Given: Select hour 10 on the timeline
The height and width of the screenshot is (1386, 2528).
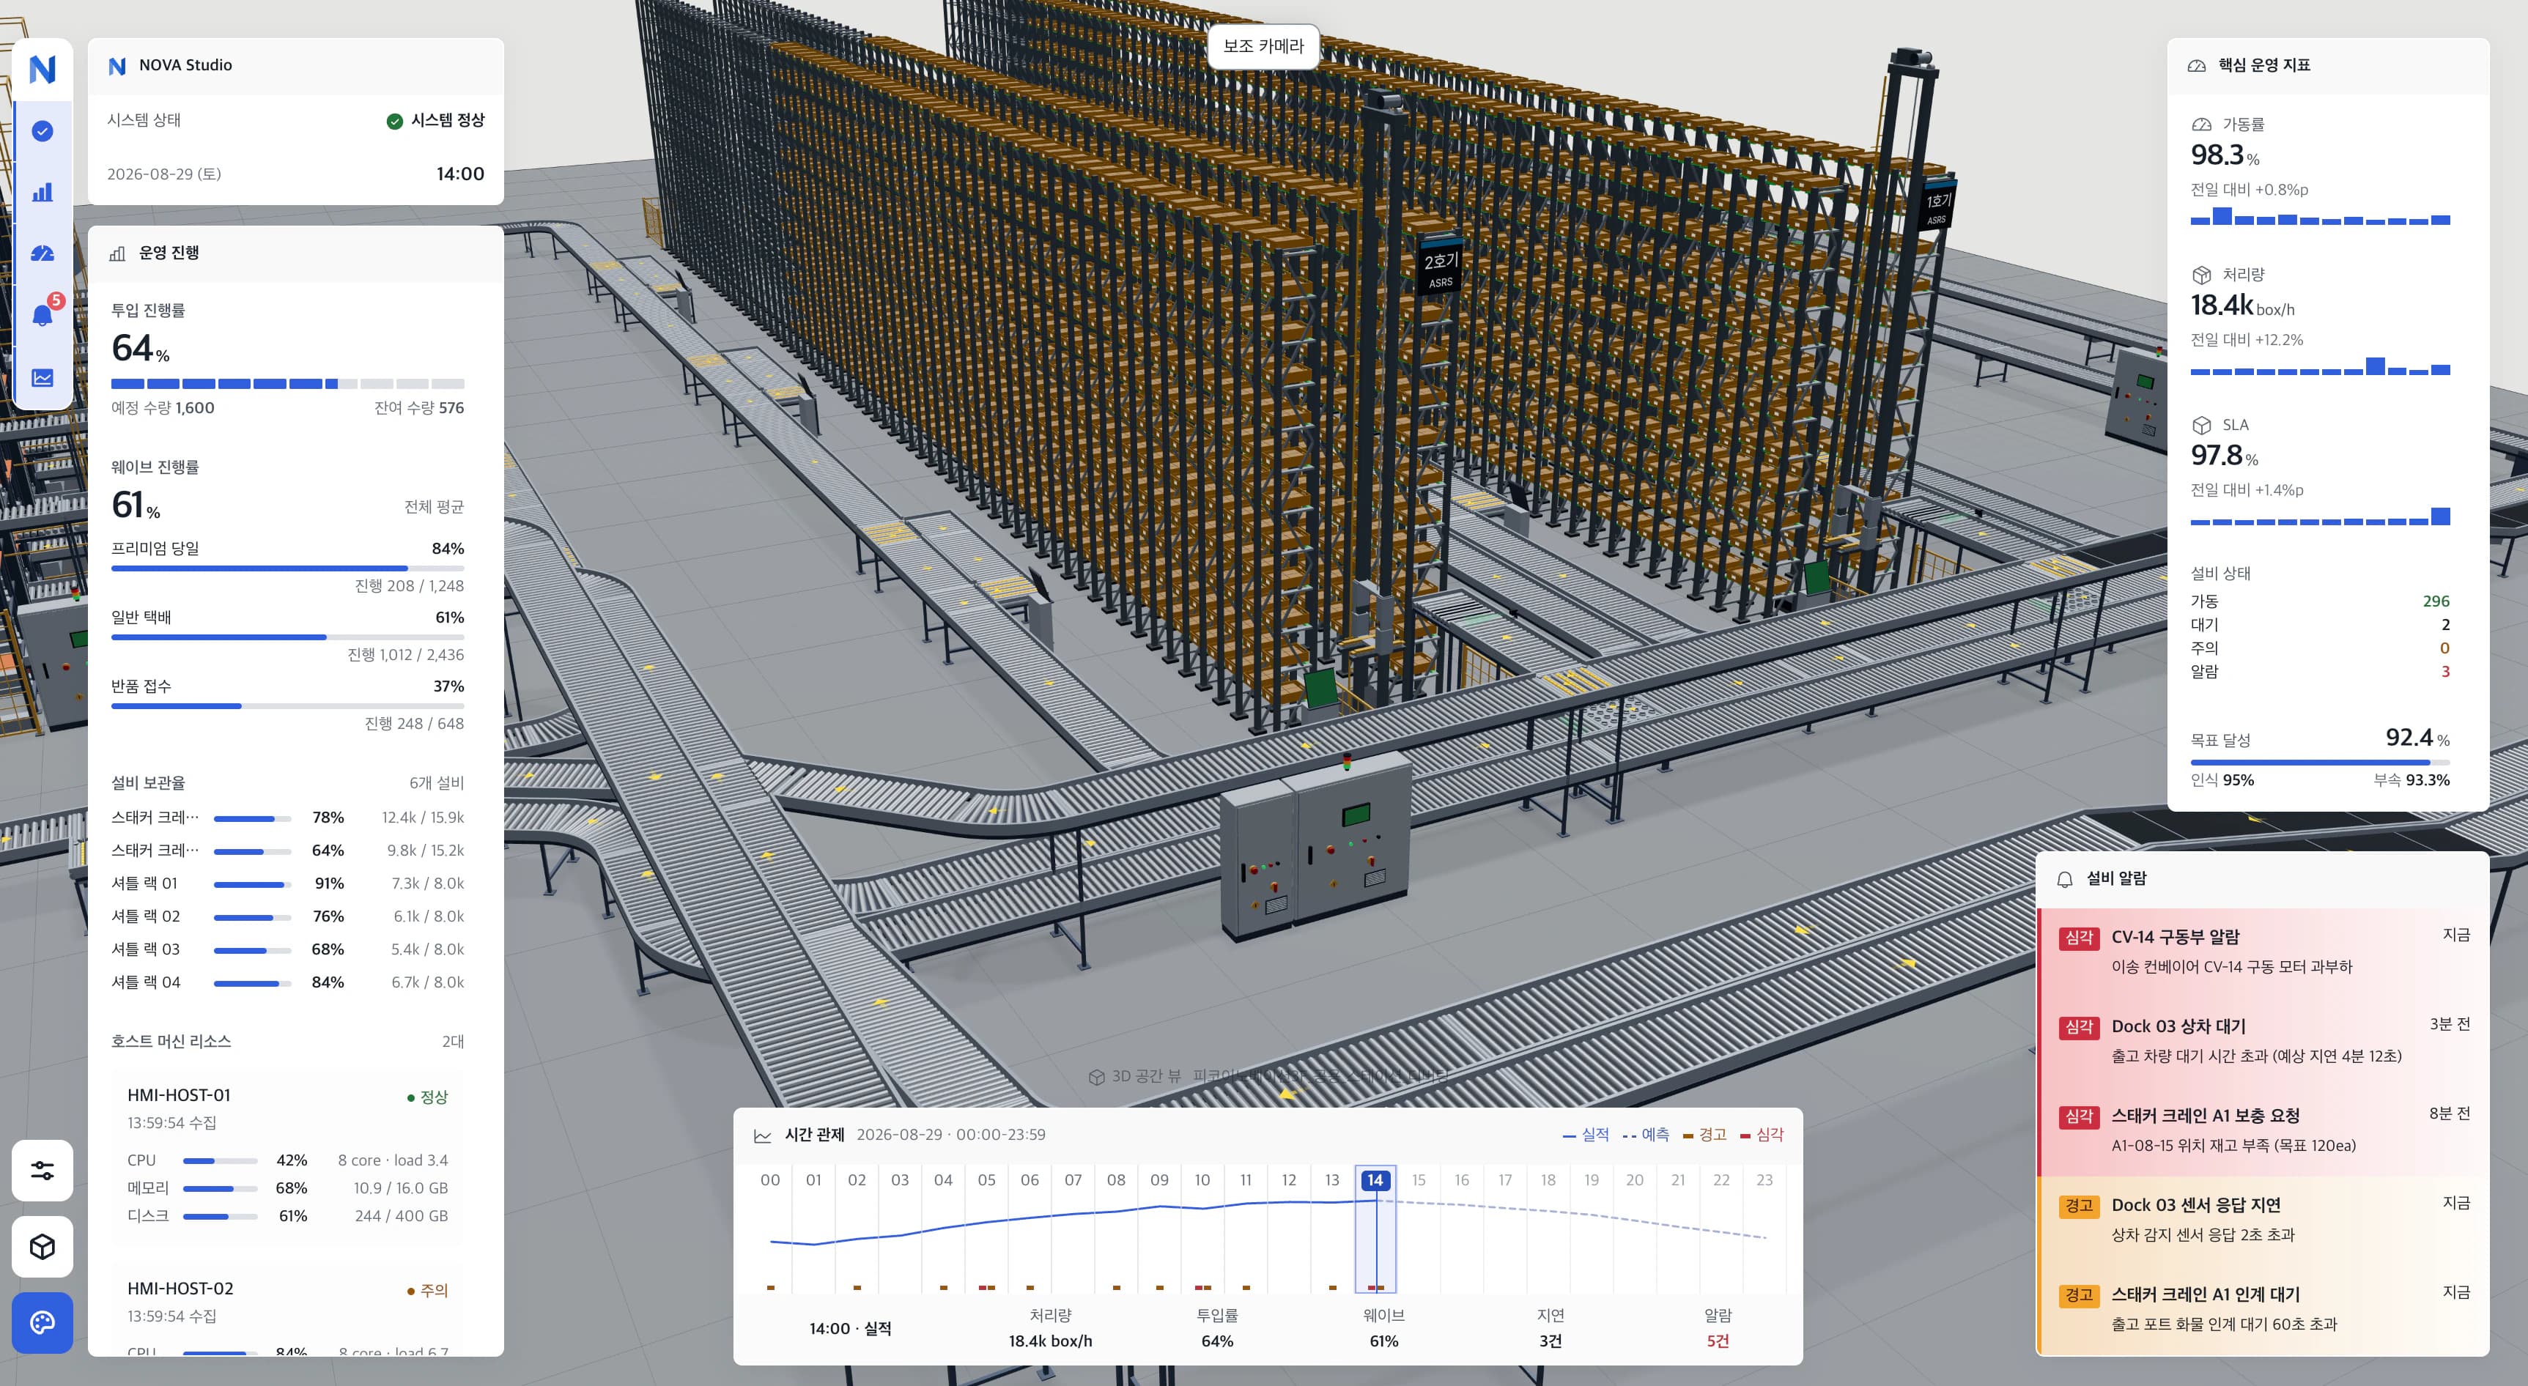Looking at the screenshot, I should tap(1202, 1180).
